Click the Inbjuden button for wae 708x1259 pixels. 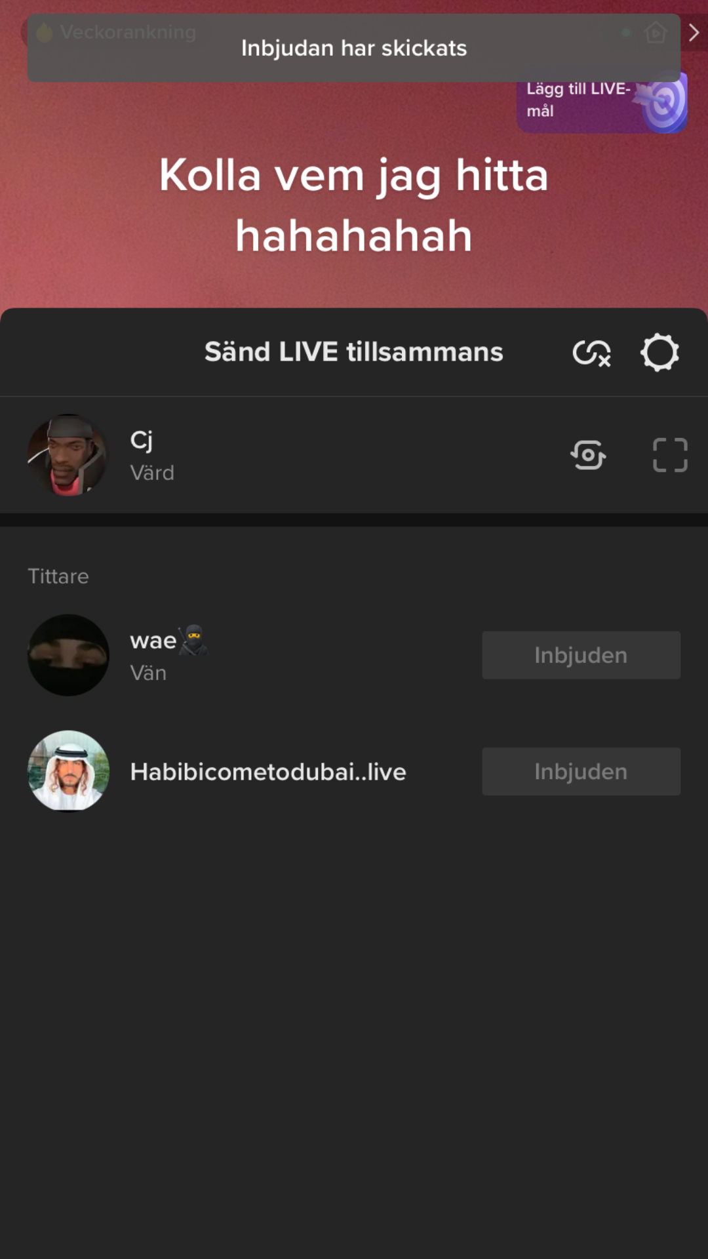pyautogui.click(x=581, y=655)
